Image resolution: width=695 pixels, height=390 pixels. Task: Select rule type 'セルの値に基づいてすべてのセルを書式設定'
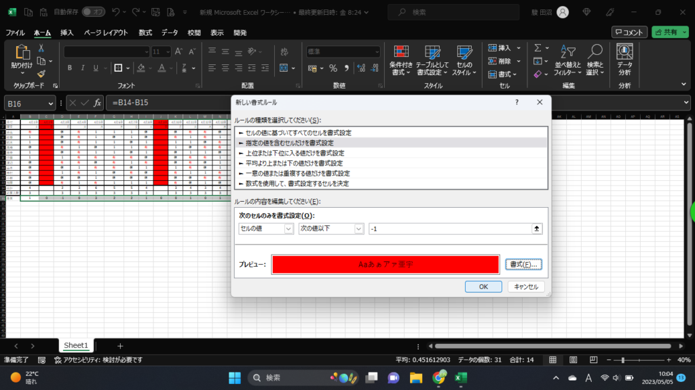tap(391, 133)
